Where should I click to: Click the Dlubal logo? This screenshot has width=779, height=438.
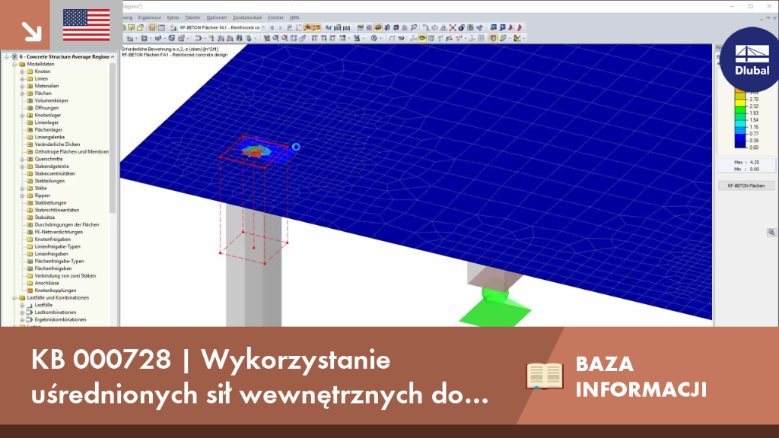(752, 59)
